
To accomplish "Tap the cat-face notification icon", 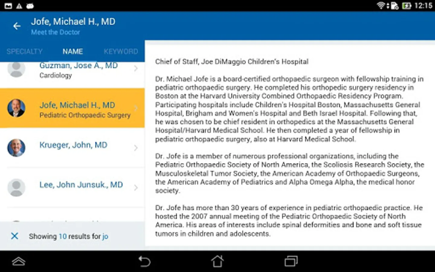I will (30, 6).
